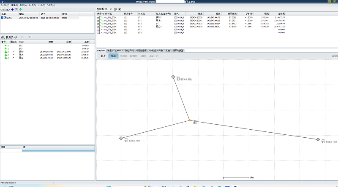
Task: Click the printer icon in baseline analysis header
Action: click(115, 9)
